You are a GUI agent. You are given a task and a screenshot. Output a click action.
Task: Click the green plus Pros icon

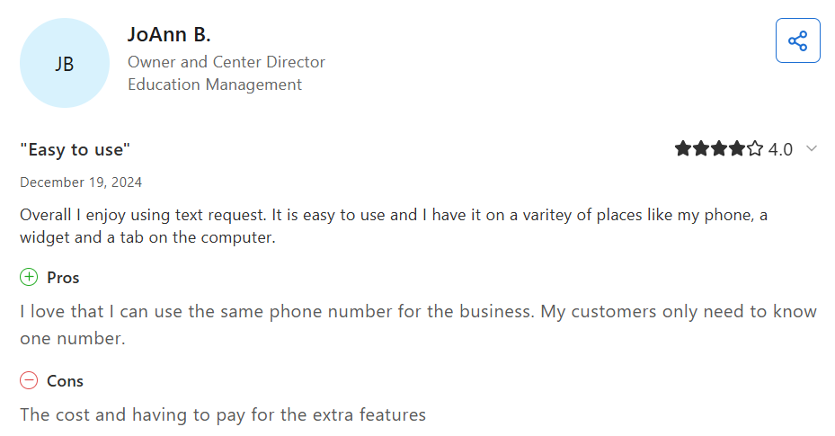[x=29, y=277]
